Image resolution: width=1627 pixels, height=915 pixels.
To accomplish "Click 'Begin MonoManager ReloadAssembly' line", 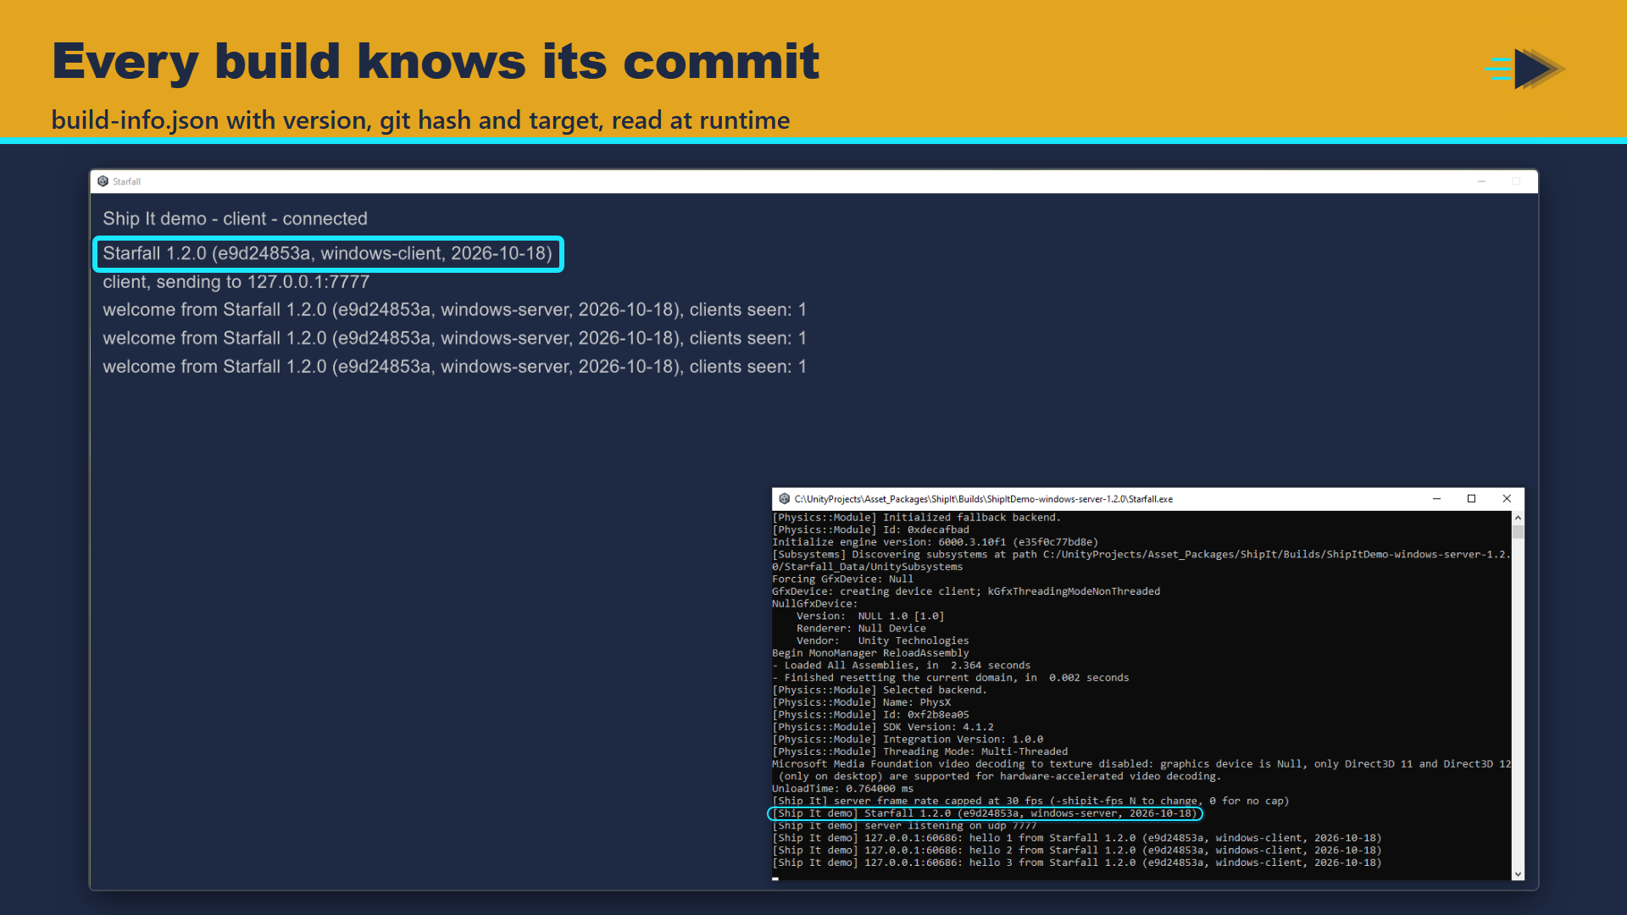I will (870, 653).
